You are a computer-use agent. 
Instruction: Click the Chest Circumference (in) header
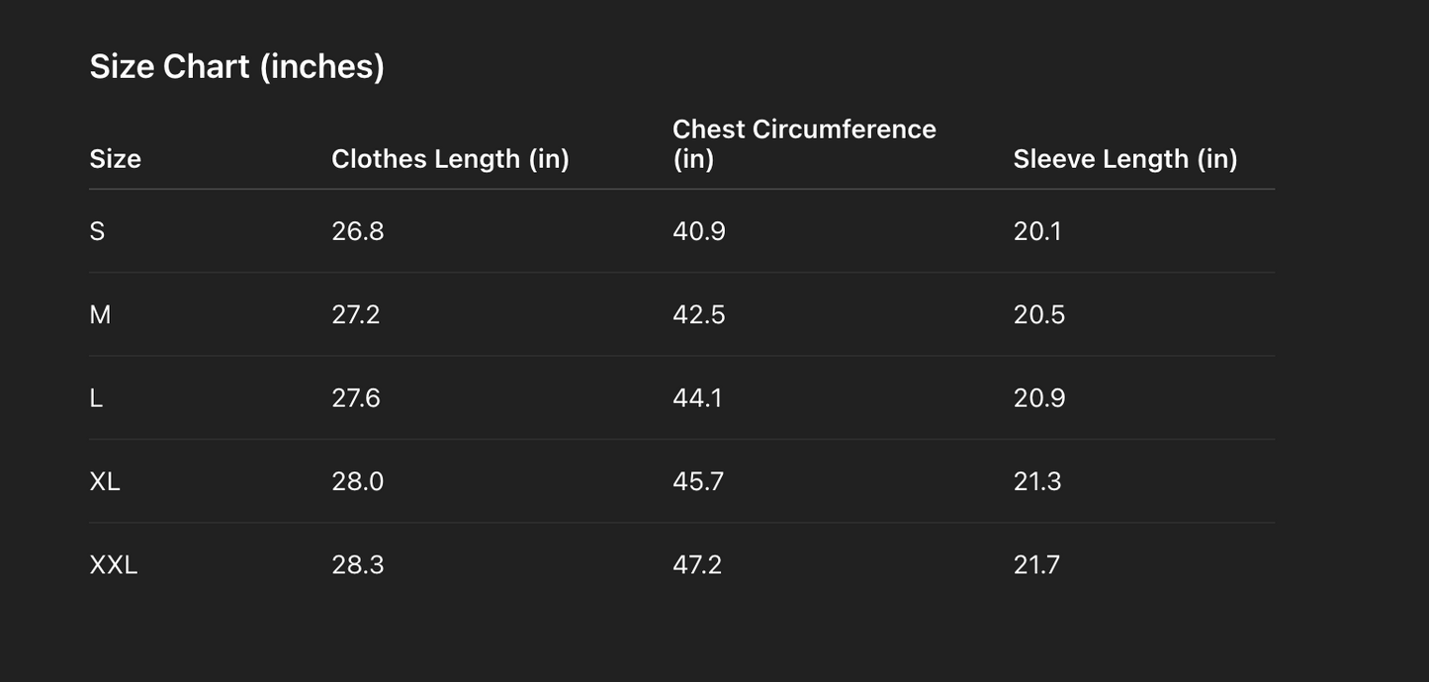pos(803,144)
